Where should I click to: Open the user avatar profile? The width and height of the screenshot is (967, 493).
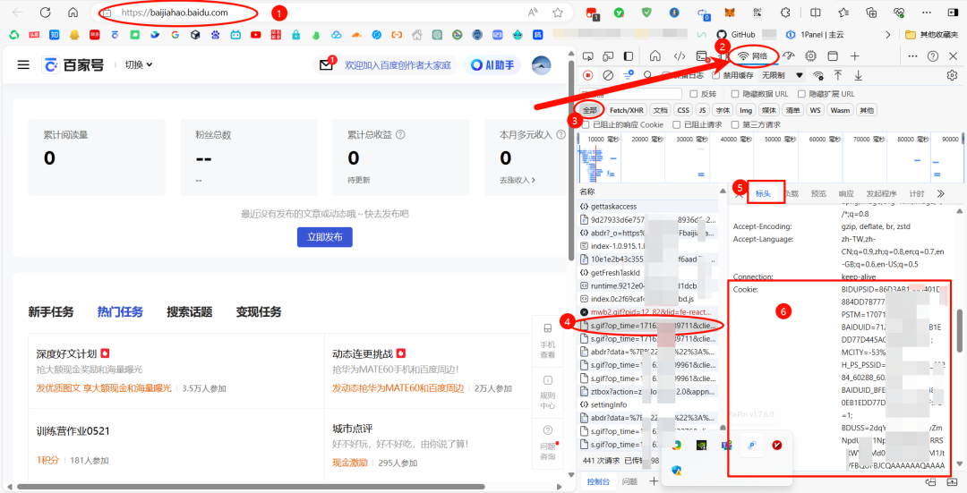[x=542, y=64]
